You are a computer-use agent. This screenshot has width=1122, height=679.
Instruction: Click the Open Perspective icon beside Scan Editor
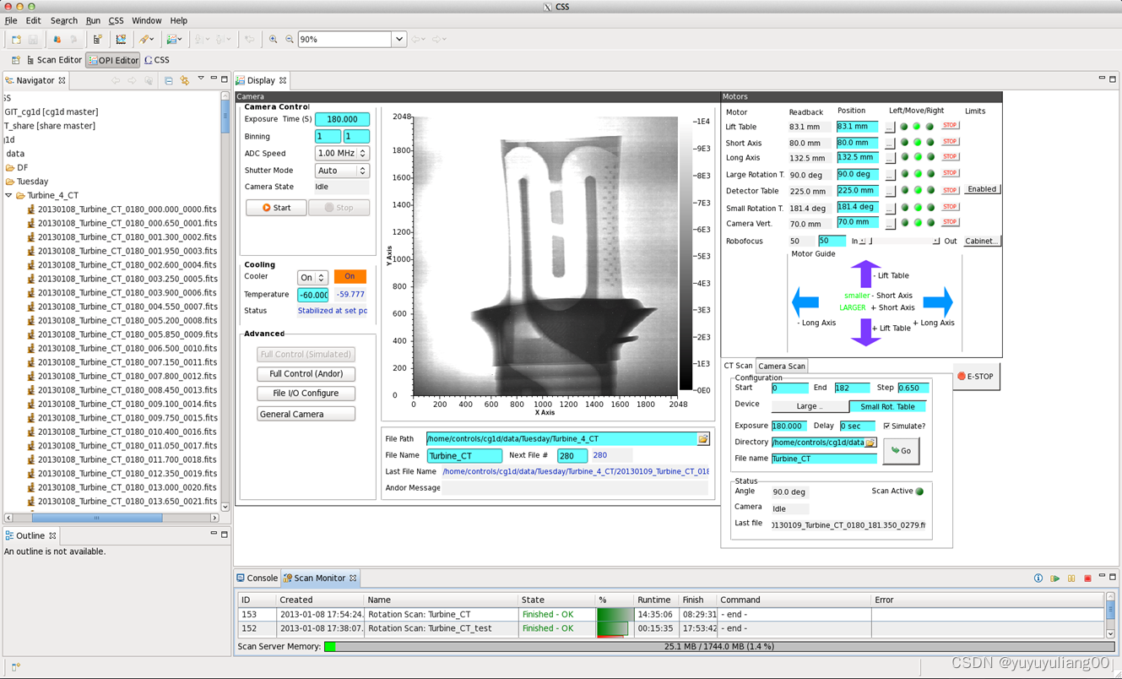coord(15,60)
